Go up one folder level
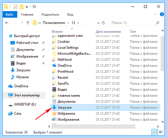This screenshot has height=138, width=167. click(28, 23)
